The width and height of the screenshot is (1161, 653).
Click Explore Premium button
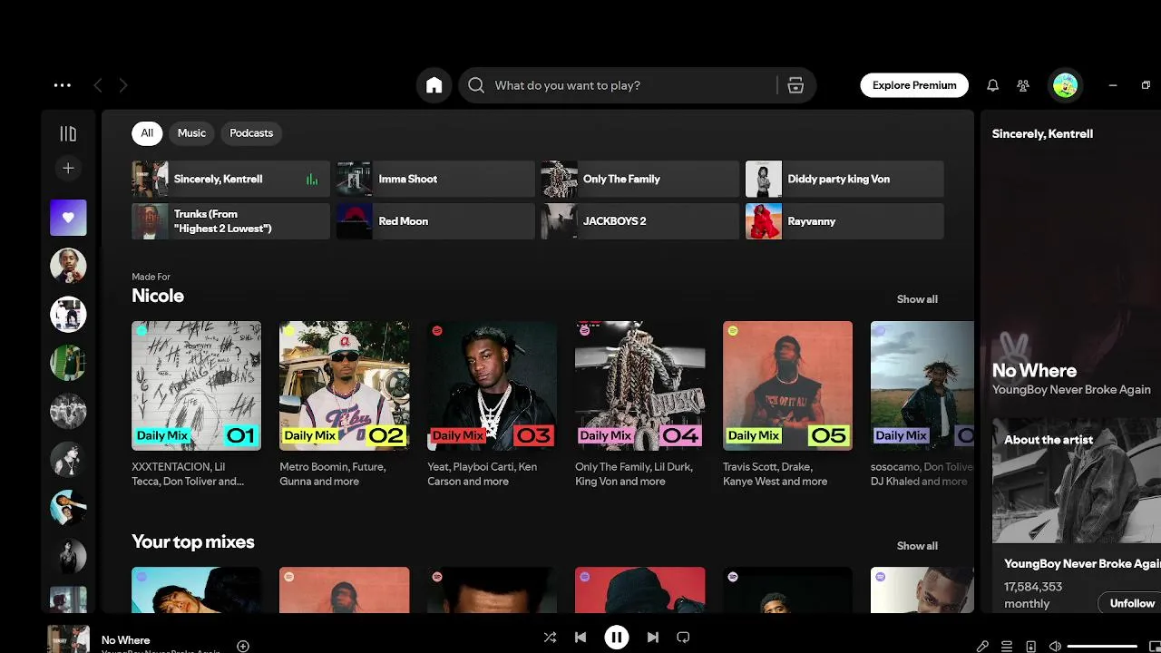914,85
